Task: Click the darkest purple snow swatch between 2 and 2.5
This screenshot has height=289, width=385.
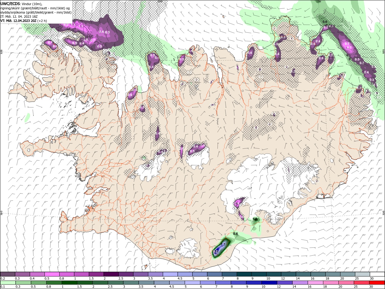Action: (111, 274)
